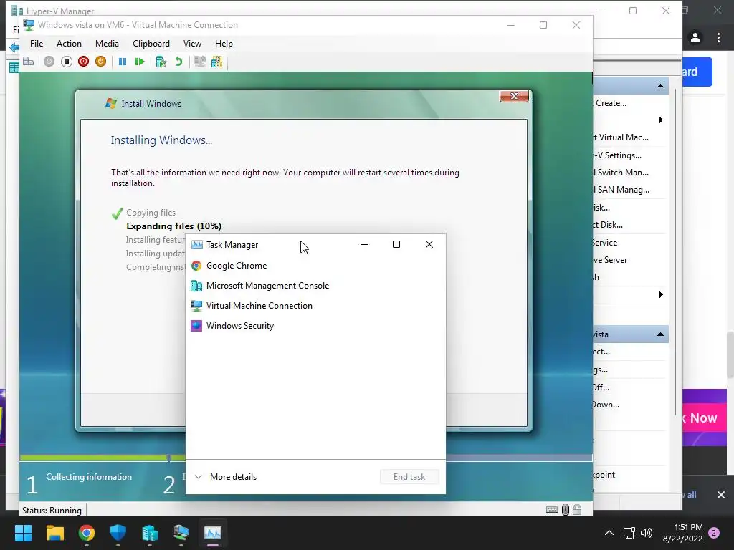The width and height of the screenshot is (734, 550).
Task: Show hidden system tray icons
Action: coord(609,533)
